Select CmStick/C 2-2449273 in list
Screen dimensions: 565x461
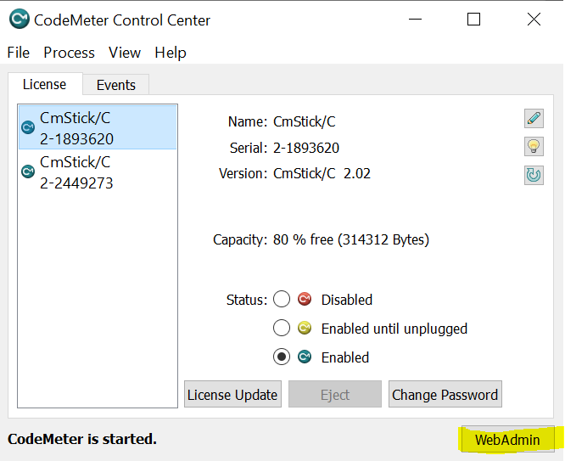98,172
